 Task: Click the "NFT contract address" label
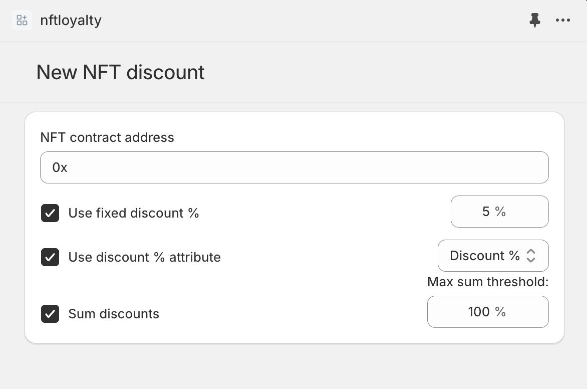[x=107, y=137]
